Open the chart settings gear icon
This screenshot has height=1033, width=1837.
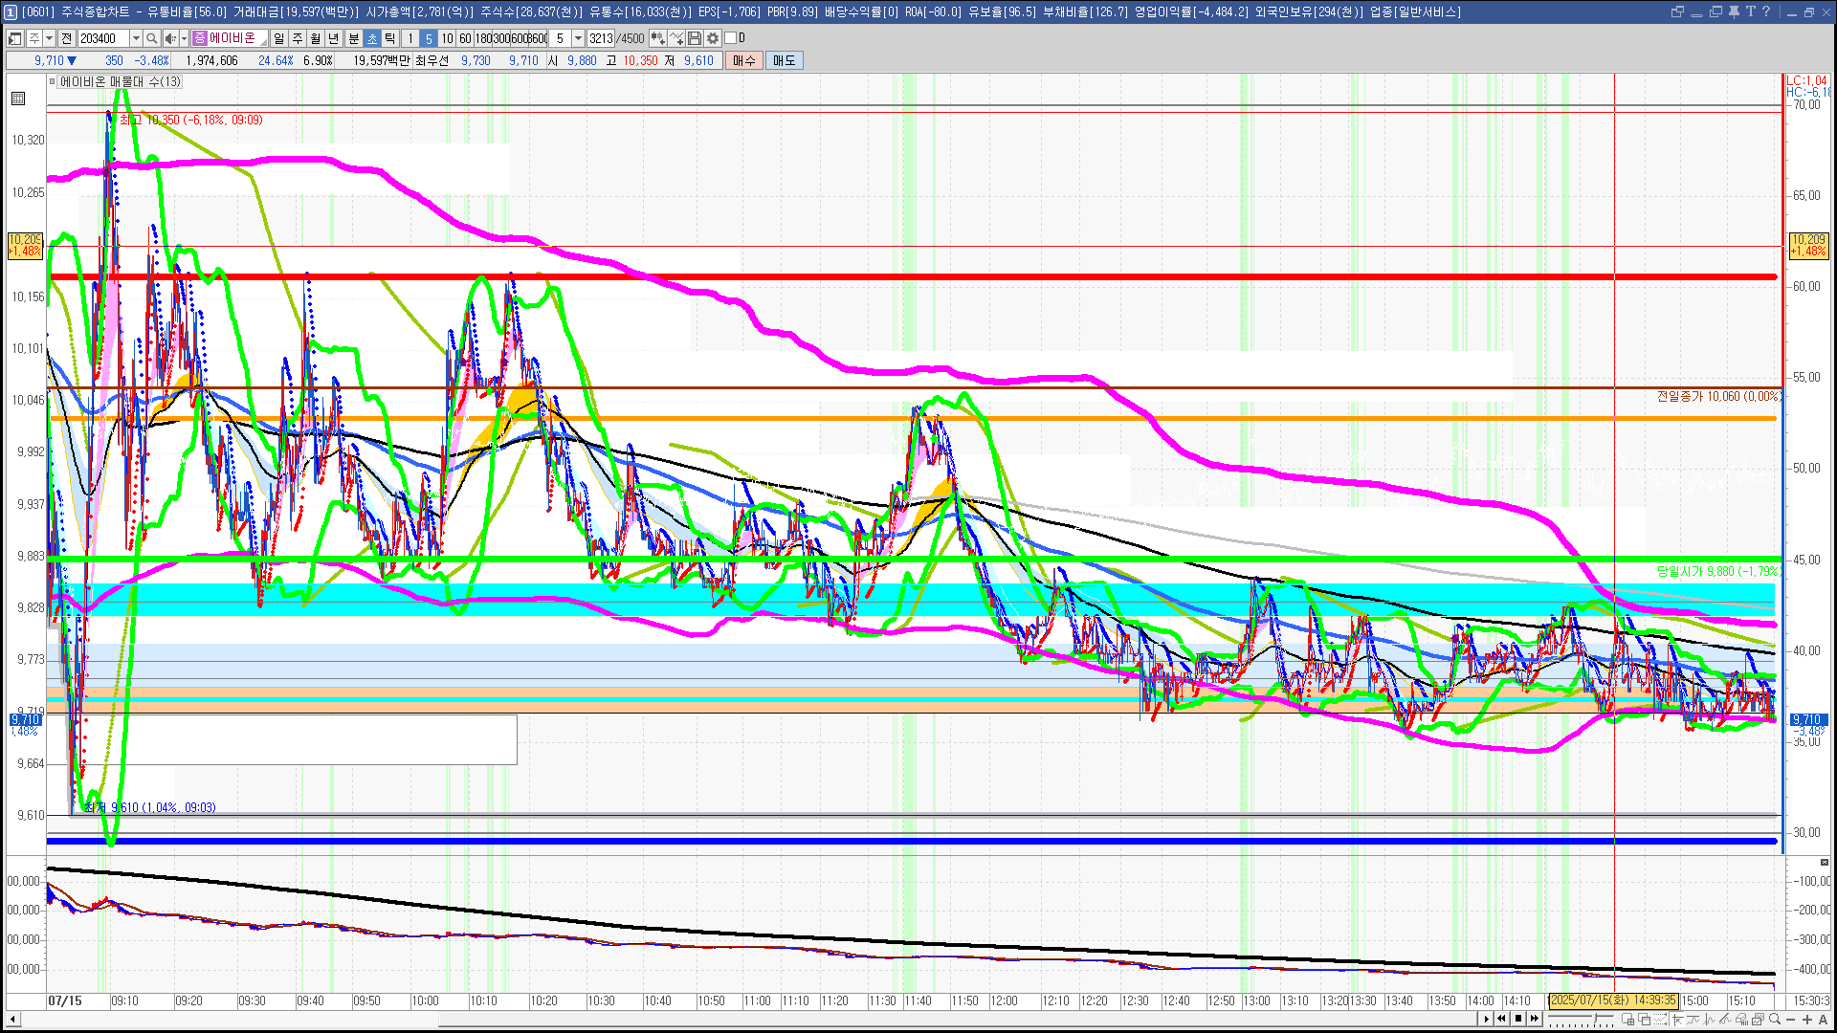pyautogui.click(x=713, y=38)
